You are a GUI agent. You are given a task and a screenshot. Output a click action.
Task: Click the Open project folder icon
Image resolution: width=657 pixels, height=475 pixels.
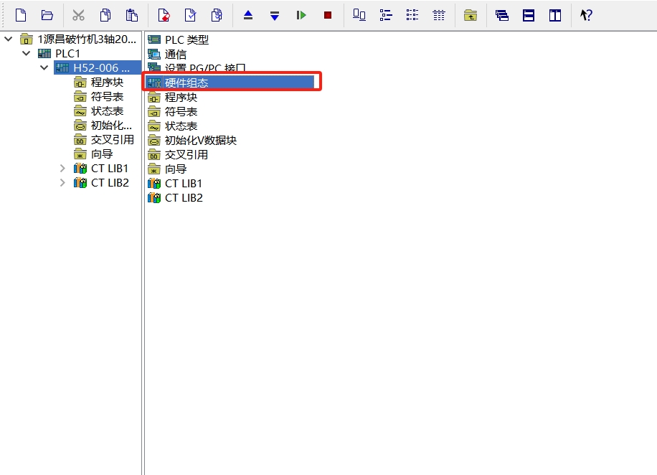point(47,15)
